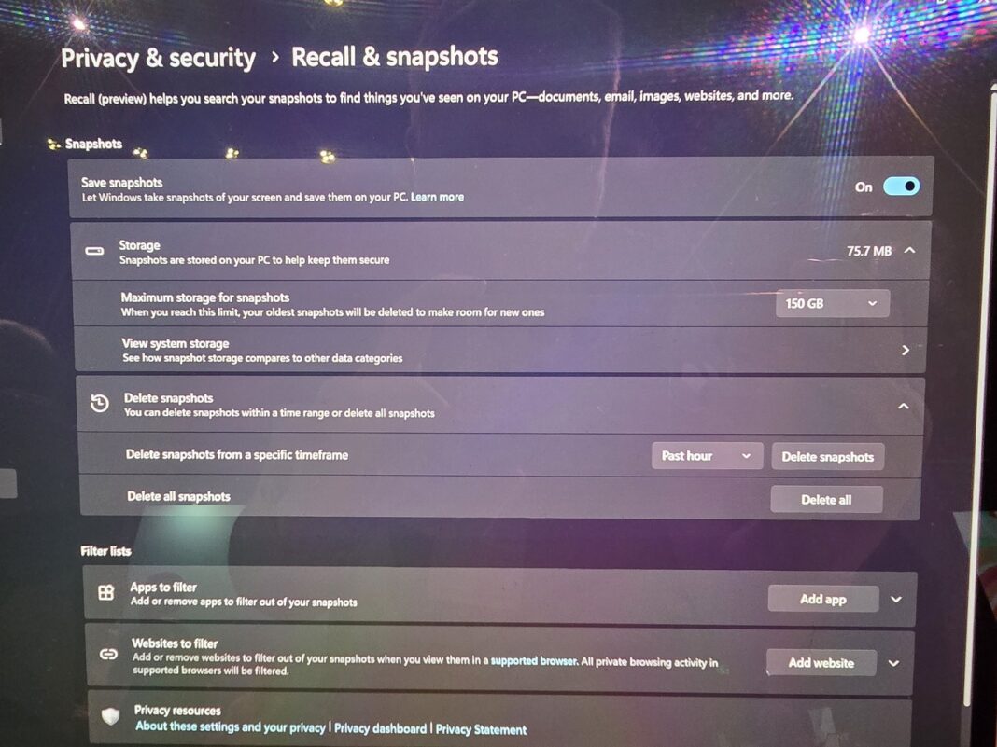Click the Delete snapshots history clock icon
Image resolution: width=997 pixels, height=747 pixels.
pos(99,404)
